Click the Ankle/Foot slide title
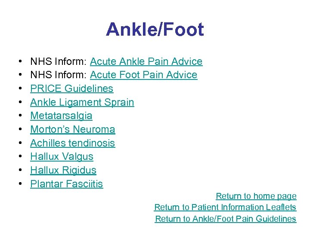310x232 pixels. pyautogui.click(x=155, y=30)
